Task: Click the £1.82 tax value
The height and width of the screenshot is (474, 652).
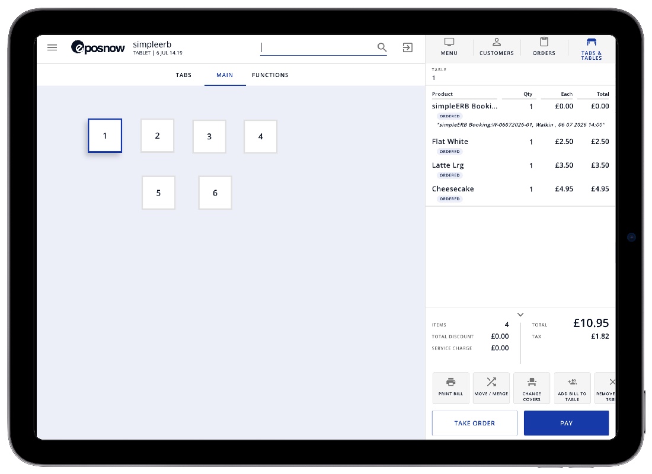Action: (x=600, y=337)
